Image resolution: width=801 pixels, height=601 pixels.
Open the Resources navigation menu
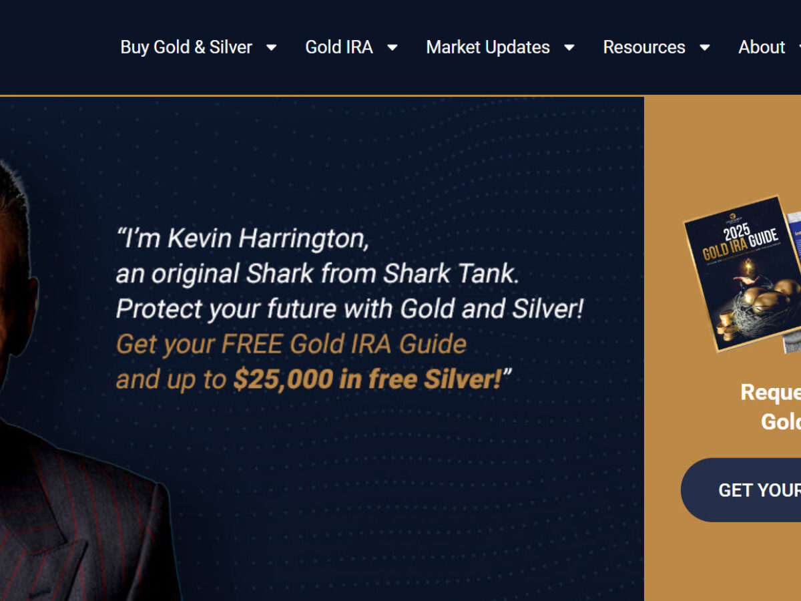tap(644, 47)
